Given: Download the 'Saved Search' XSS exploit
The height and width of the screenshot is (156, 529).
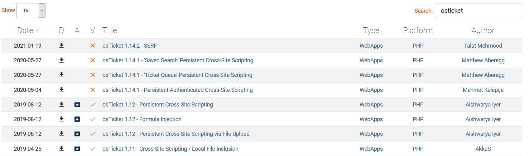Looking at the screenshot, I should tap(61, 60).
